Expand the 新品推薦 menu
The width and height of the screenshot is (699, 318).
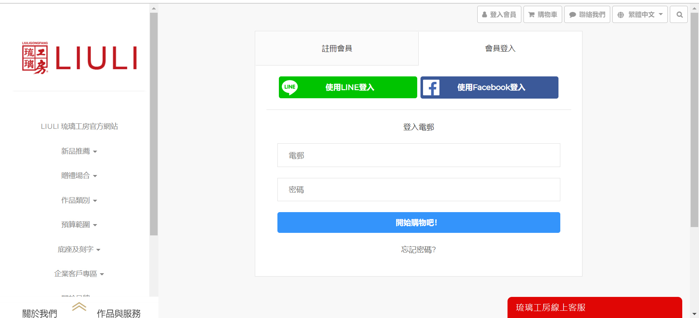pos(79,151)
